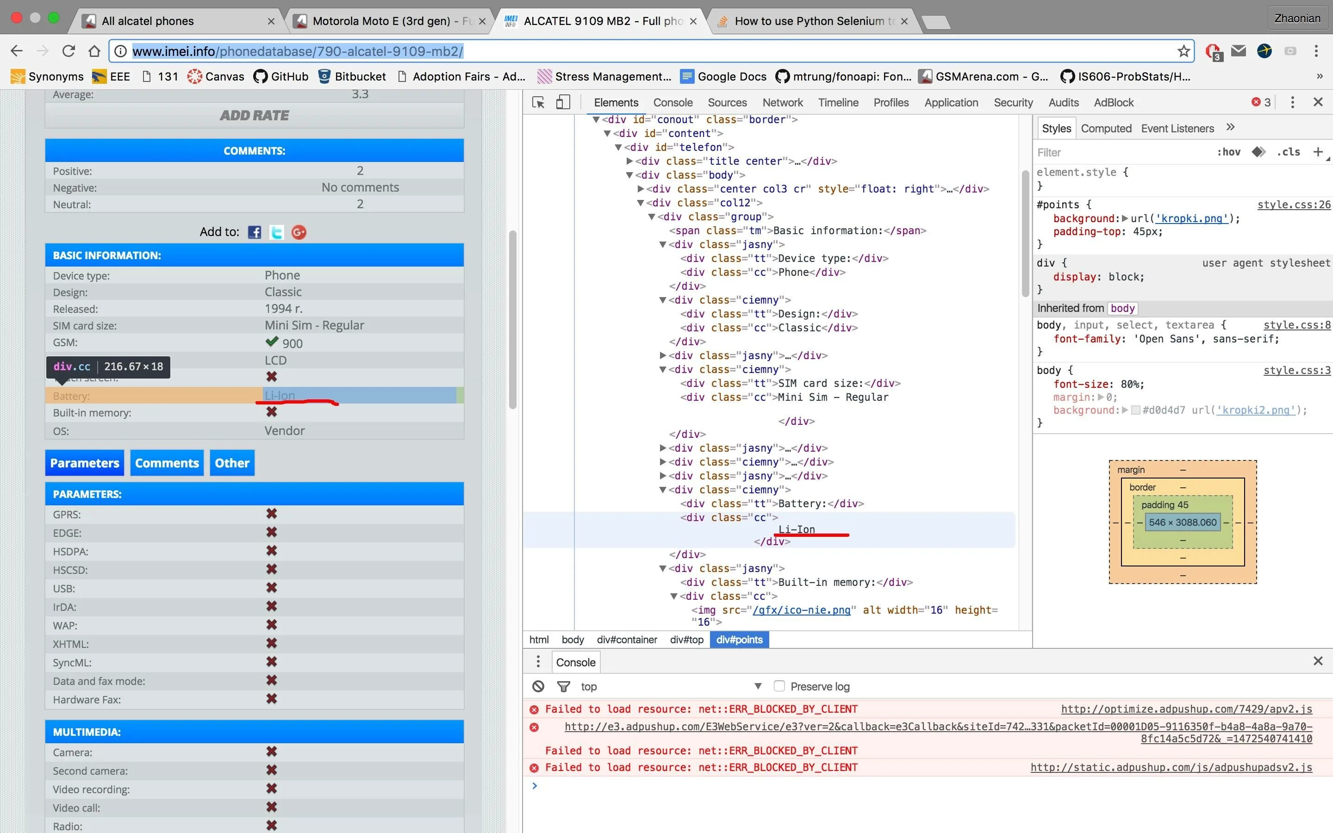Collapse div id="conout" node
The height and width of the screenshot is (833, 1333).
pos(596,119)
